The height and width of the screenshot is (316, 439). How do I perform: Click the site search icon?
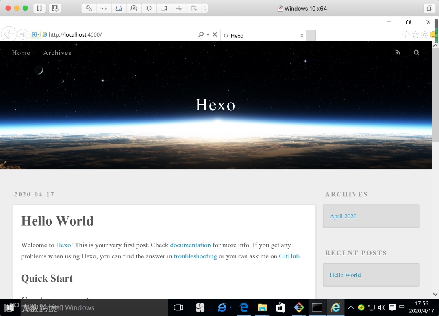click(x=416, y=52)
